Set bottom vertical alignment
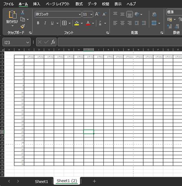Image resolution: width=182 pixels, height=186 pixels. [129, 15]
